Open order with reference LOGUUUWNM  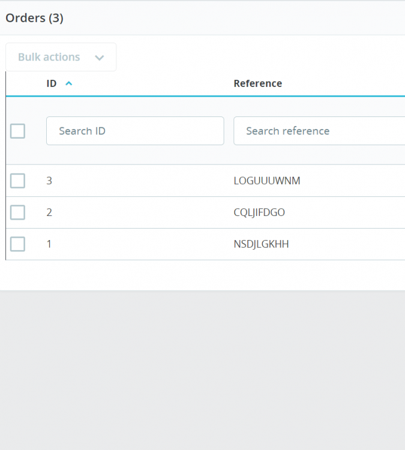[x=266, y=181]
